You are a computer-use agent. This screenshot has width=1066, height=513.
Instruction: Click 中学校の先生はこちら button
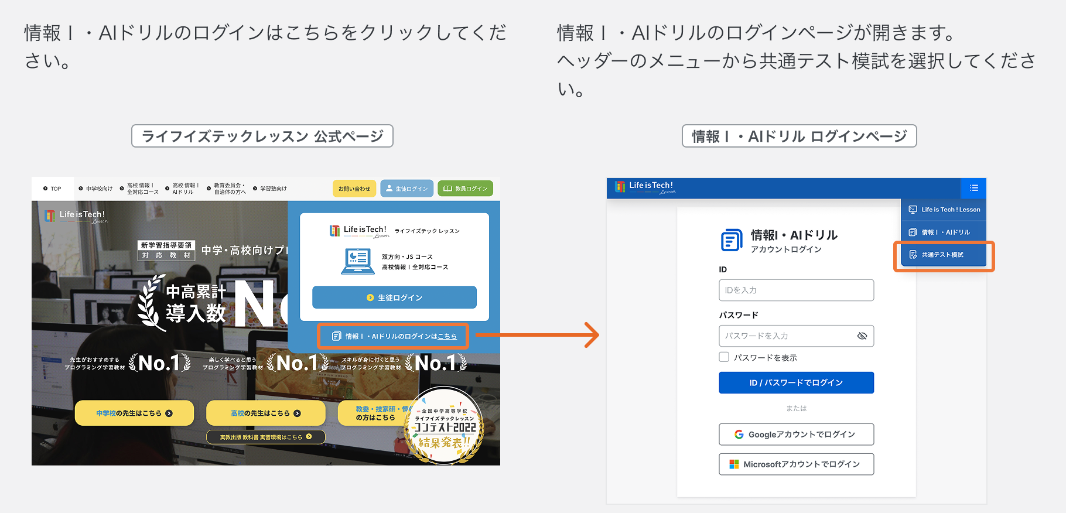click(134, 413)
